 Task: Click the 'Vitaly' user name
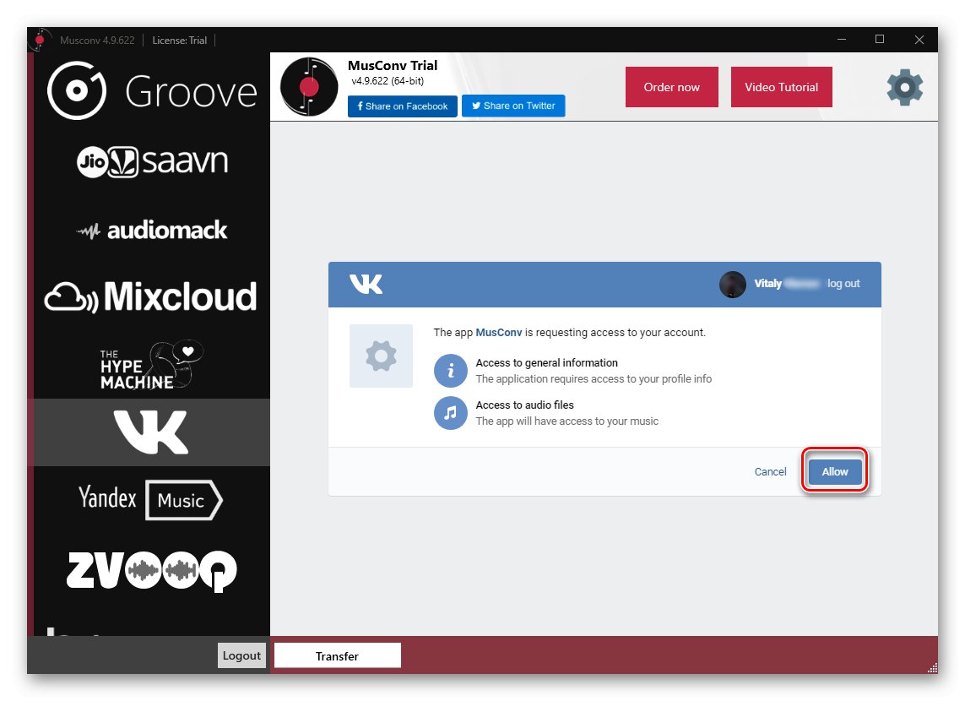767,283
